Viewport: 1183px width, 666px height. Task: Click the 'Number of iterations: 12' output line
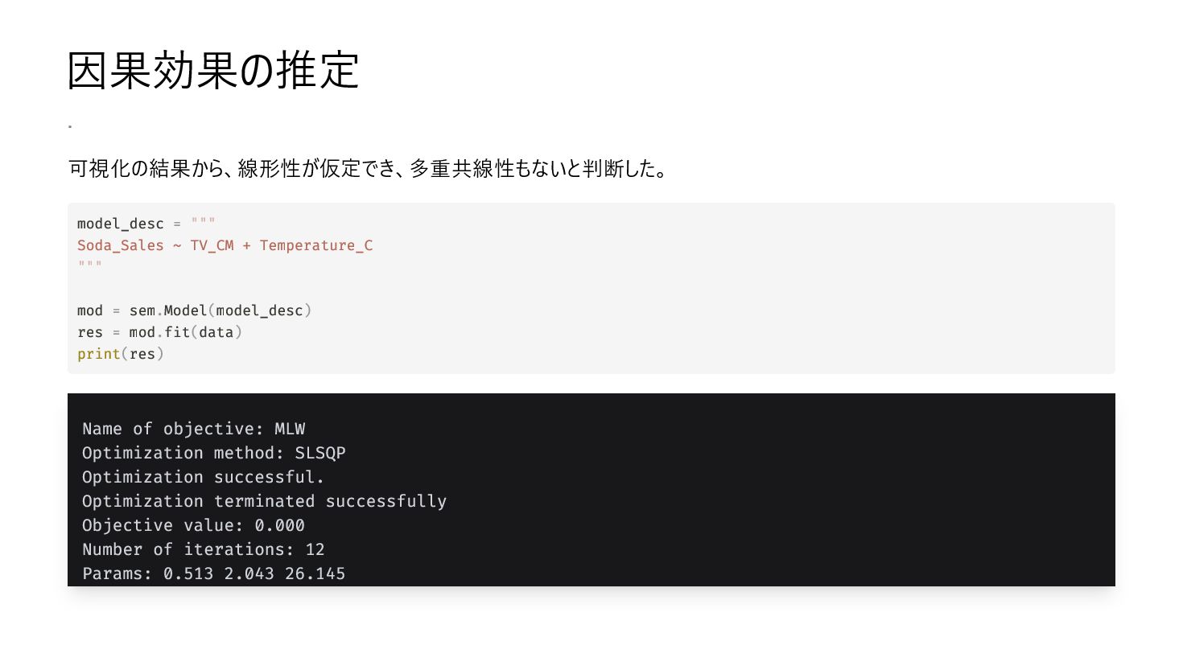[x=204, y=549]
